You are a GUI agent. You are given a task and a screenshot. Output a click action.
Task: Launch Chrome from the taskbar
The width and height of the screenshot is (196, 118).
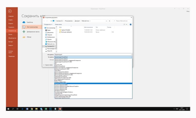(32, 109)
